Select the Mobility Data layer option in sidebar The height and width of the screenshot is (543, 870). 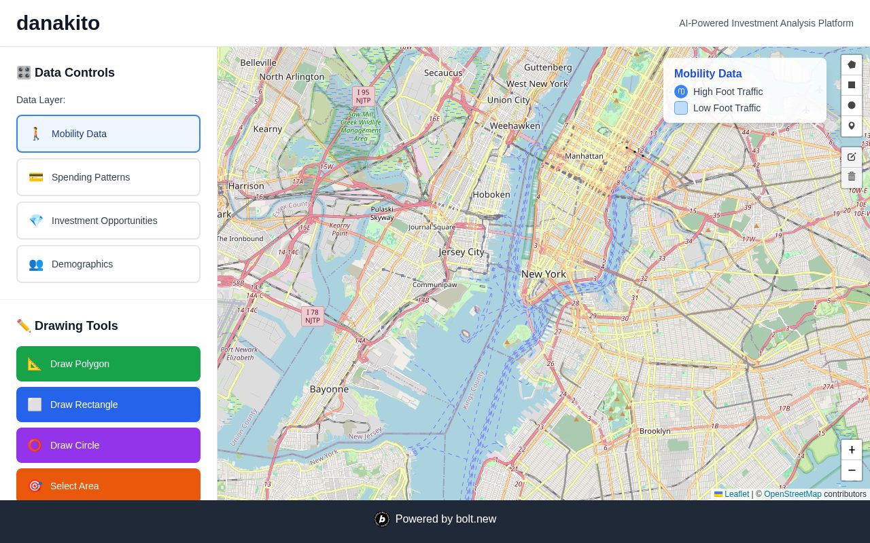point(109,134)
